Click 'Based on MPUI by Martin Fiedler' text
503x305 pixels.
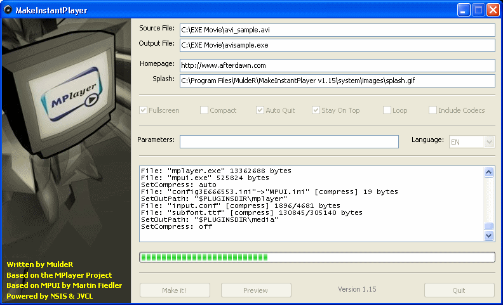point(64,285)
